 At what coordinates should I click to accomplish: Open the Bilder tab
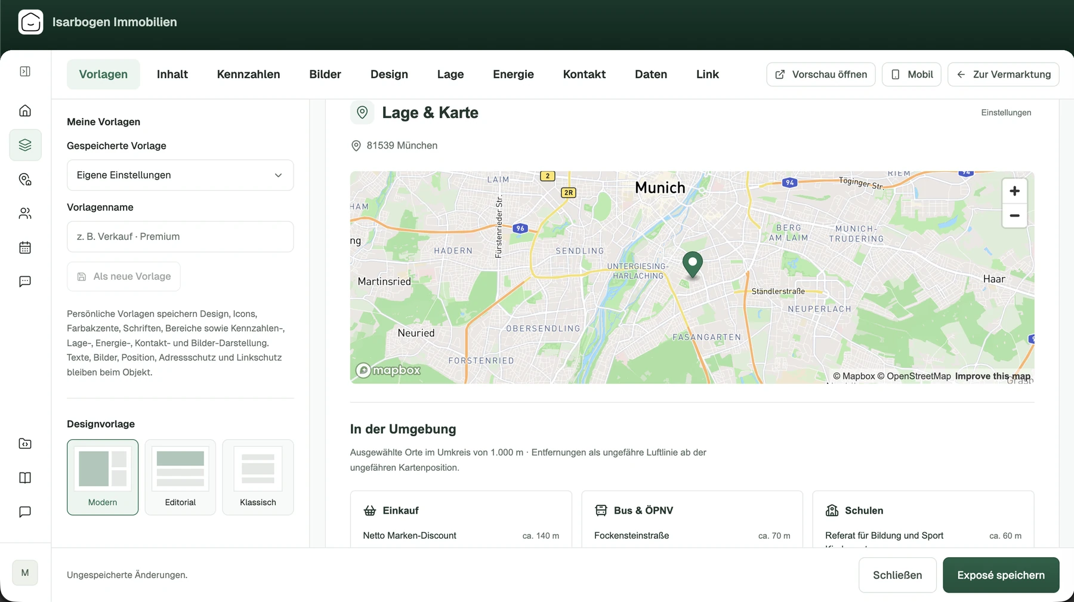point(325,75)
